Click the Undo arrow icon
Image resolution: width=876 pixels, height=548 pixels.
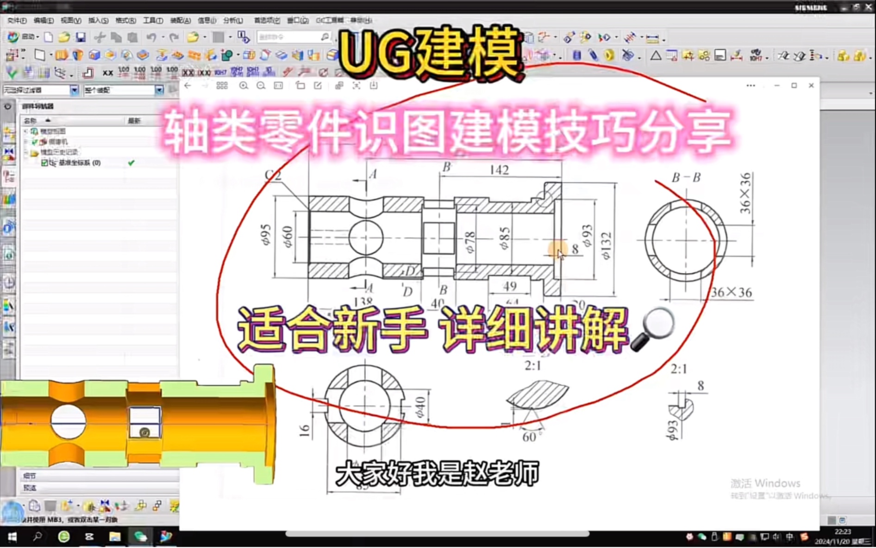151,37
